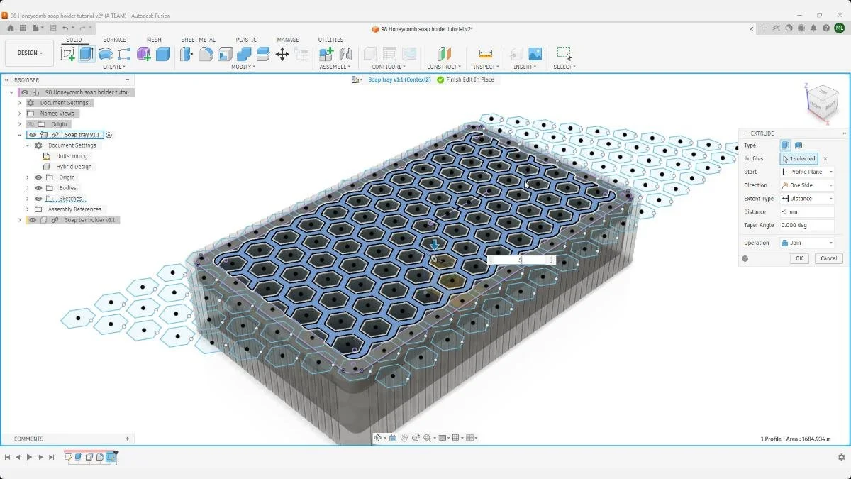Select the New Component icon
851x479 pixels.
[x=326, y=54]
